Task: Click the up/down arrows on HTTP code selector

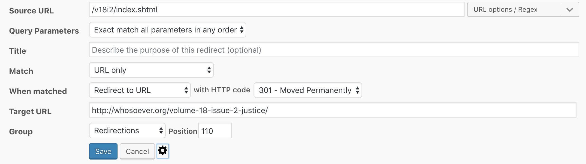Action: (358, 90)
